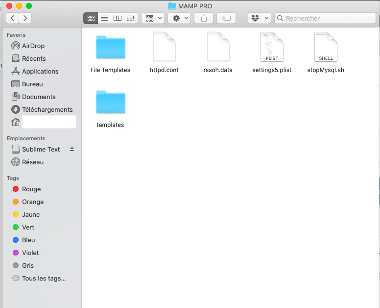Open Récents in the sidebar
The width and height of the screenshot is (380, 308).
point(41,58)
